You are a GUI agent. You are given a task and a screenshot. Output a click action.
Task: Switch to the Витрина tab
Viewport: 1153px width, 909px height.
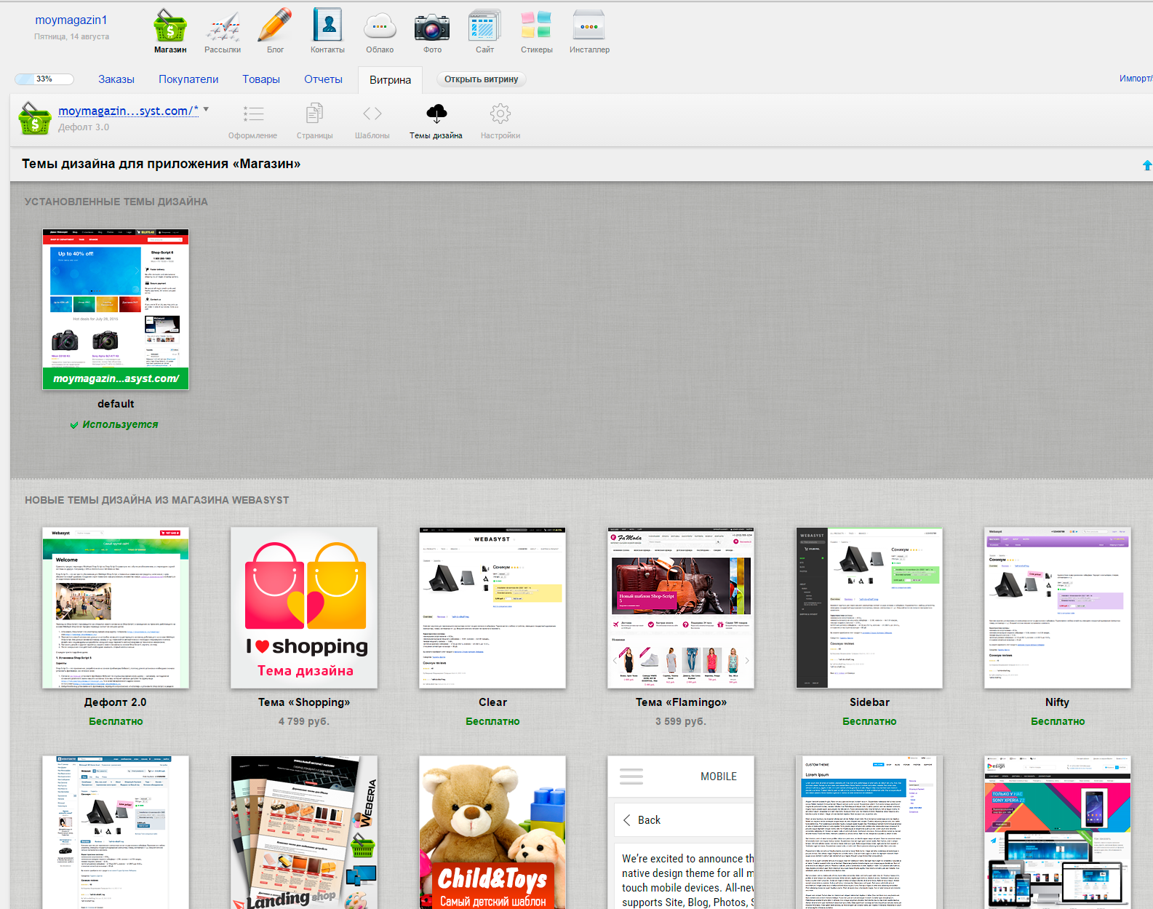click(x=390, y=80)
